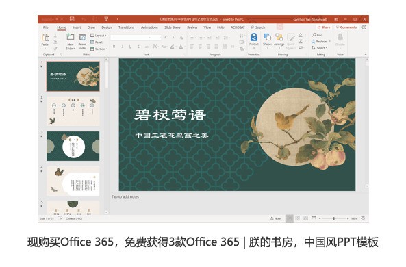Open the font size combo box
This screenshot has height=267, width=406.
156,38
